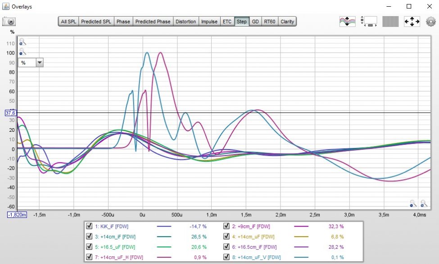Click the +16.5_uF green line swatch
Image resolution: width=439 pixels, height=264 pixels.
(x=164, y=247)
